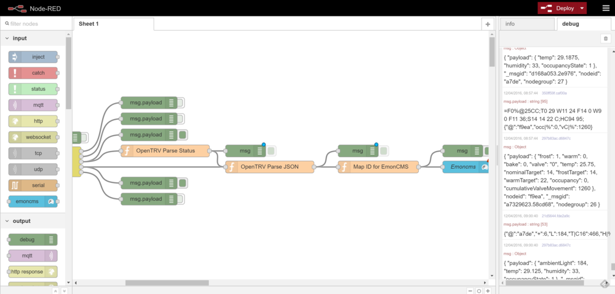Open the info sidebar tab
This screenshot has width=615, height=294.
pos(527,24)
